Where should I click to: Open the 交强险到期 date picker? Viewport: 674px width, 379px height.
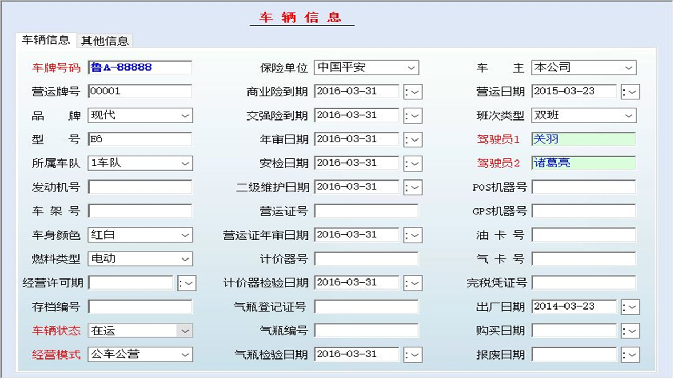[413, 115]
